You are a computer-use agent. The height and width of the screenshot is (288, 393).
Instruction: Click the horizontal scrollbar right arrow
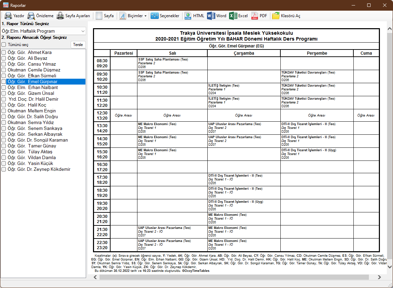(x=379, y=277)
